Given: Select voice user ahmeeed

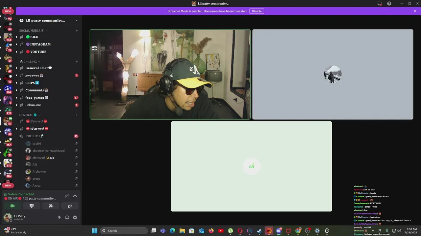Looking at the screenshot, I should [x=52, y=158].
